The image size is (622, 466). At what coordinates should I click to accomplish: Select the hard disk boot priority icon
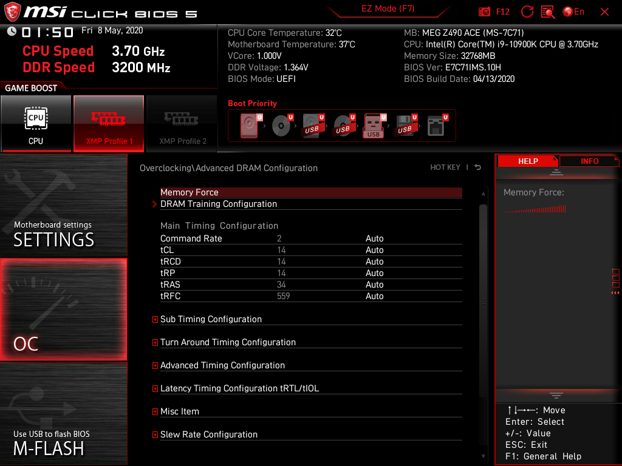point(250,126)
